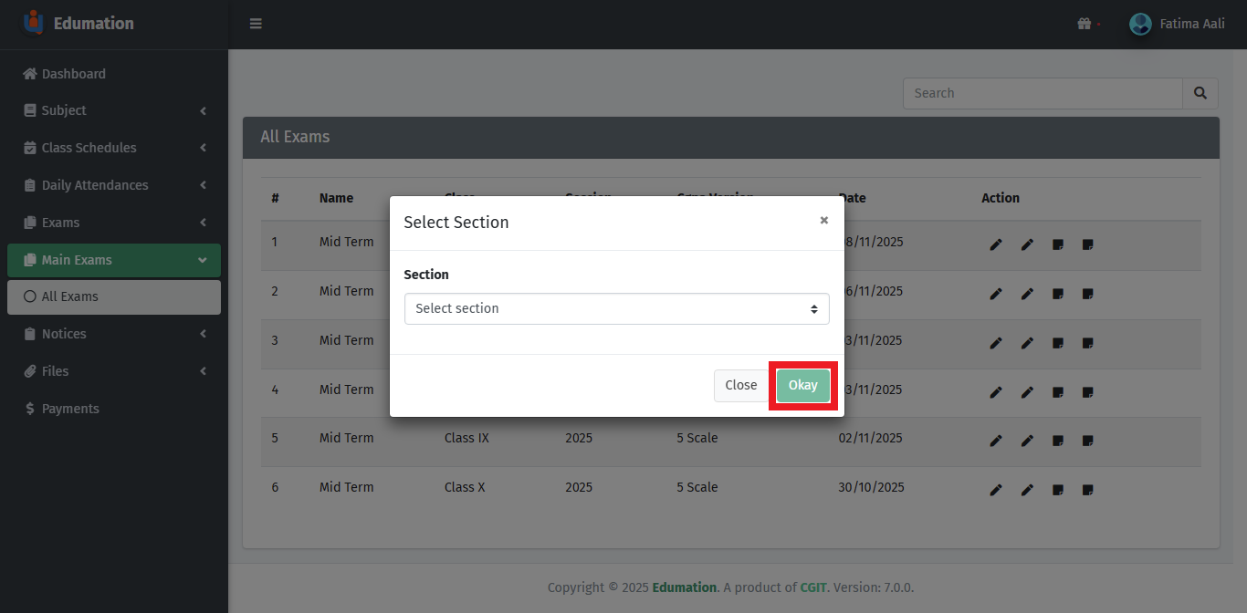1247x613 pixels.
Task: Click the hamburger menu toggle icon
Action: coord(256,24)
